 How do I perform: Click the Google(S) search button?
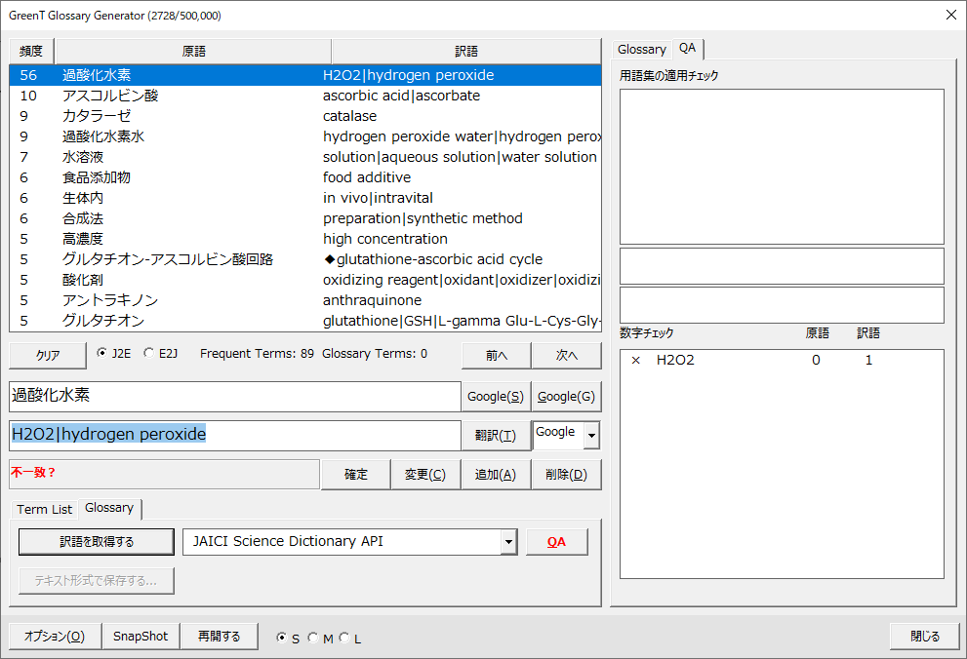point(496,397)
